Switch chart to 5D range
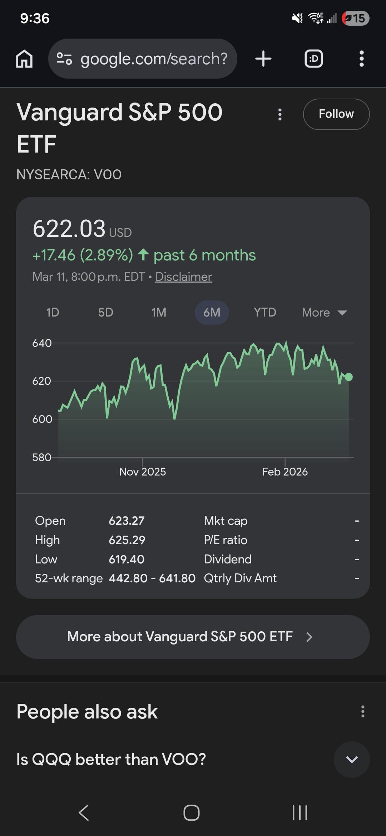This screenshot has width=386, height=836. [x=106, y=313]
